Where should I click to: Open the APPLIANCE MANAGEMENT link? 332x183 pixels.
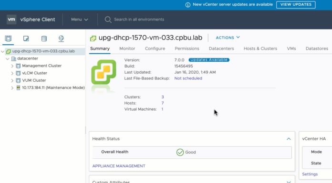click(x=119, y=166)
